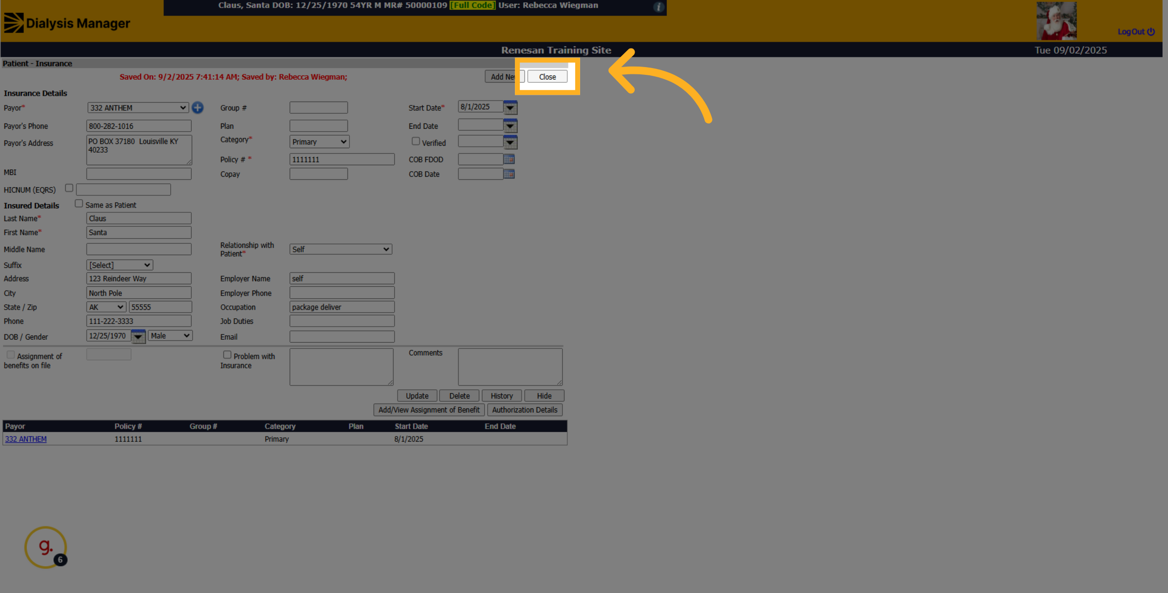The height and width of the screenshot is (593, 1168).
Task: Open the DOB date picker
Action: [x=138, y=336]
